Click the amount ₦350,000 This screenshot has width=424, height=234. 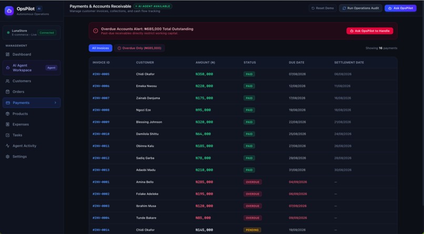pos(204,74)
